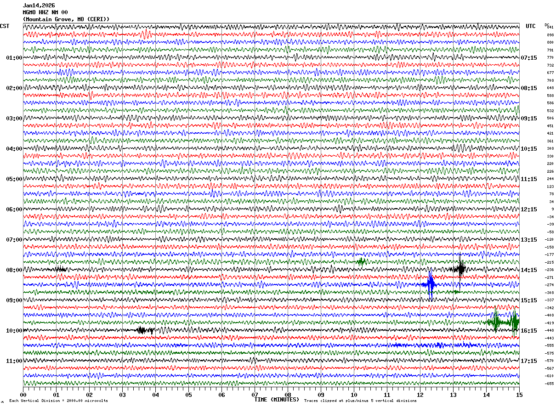Viewport: 556px width, 407px height.
Task: Click minute tick label 14 on time axis
Action: coord(486,395)
